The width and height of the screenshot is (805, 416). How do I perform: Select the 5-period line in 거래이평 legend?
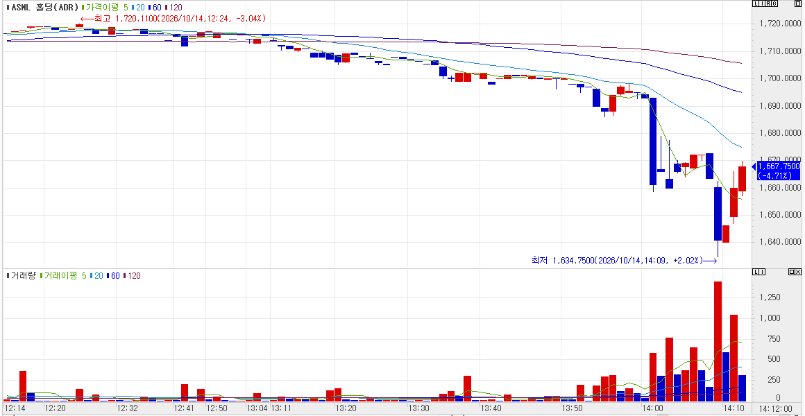84,275
